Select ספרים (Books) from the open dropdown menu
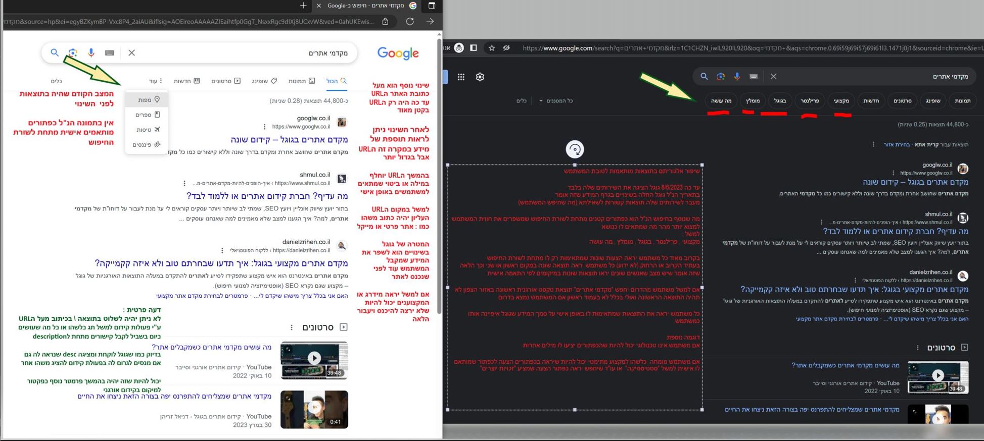984x441 pixels. click(x=147, y=115)
